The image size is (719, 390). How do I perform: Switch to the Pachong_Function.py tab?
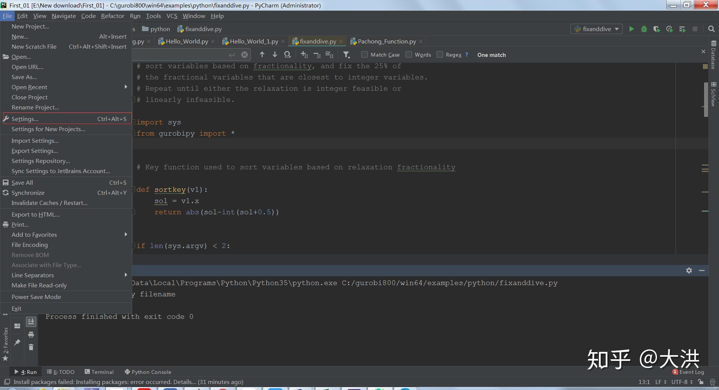386,41
